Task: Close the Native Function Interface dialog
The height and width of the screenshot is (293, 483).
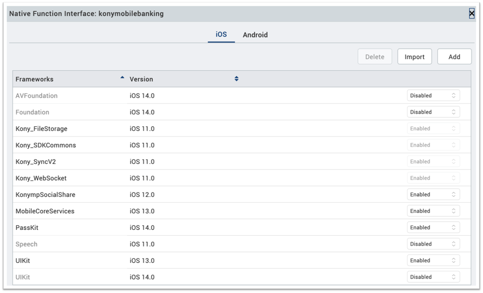Action: click(x=471, y=14)
